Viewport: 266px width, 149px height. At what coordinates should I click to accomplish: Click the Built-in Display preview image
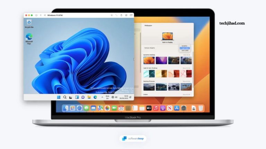pyautogui.click(x=167, y=36)
